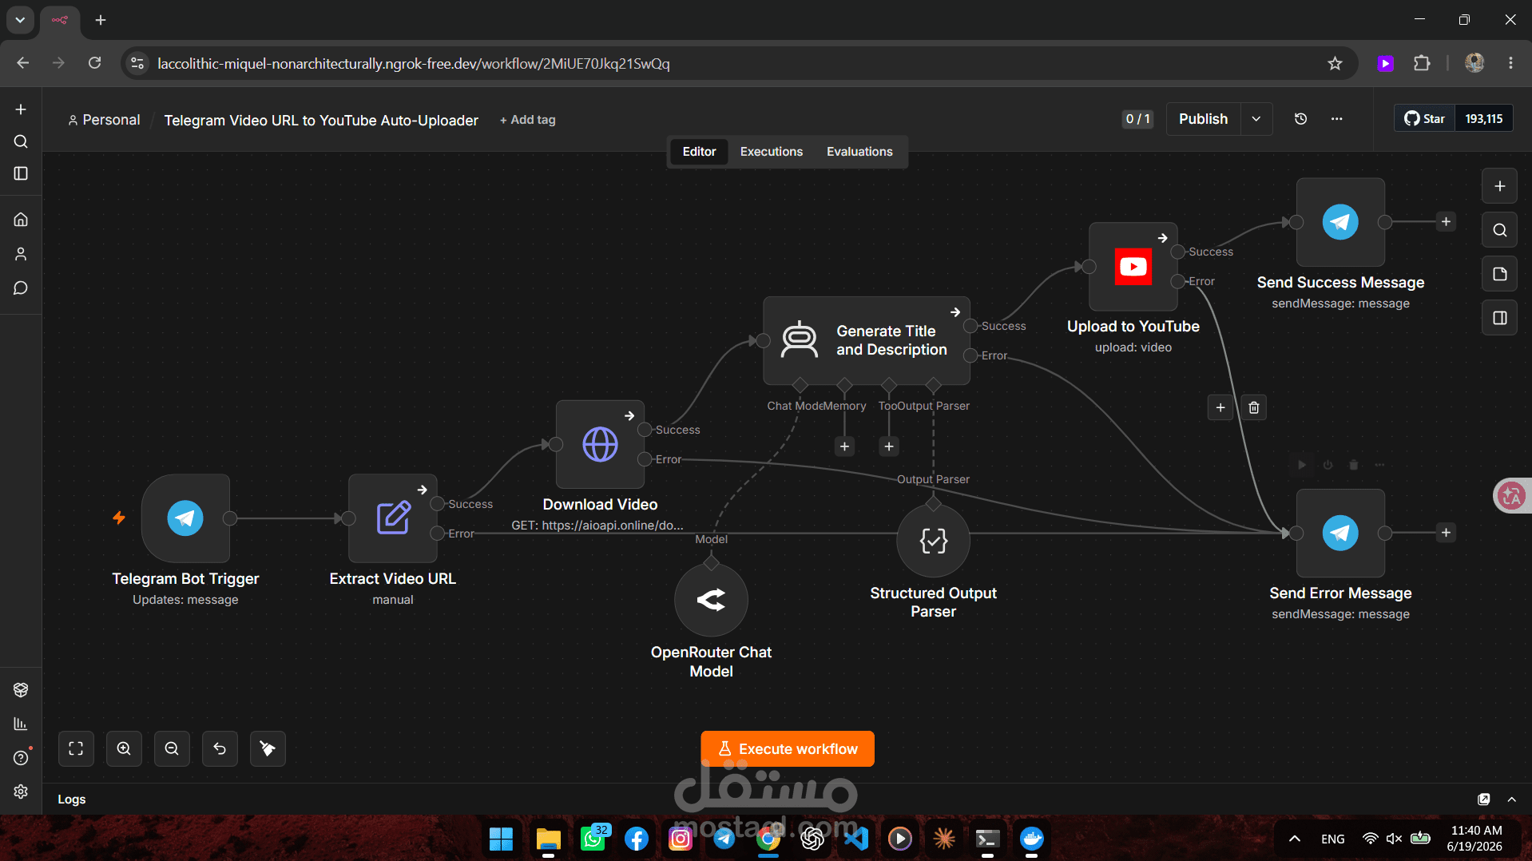Go to the home overview in sidebar
The image size is (1532, 861).
click(x=21, y=220)
